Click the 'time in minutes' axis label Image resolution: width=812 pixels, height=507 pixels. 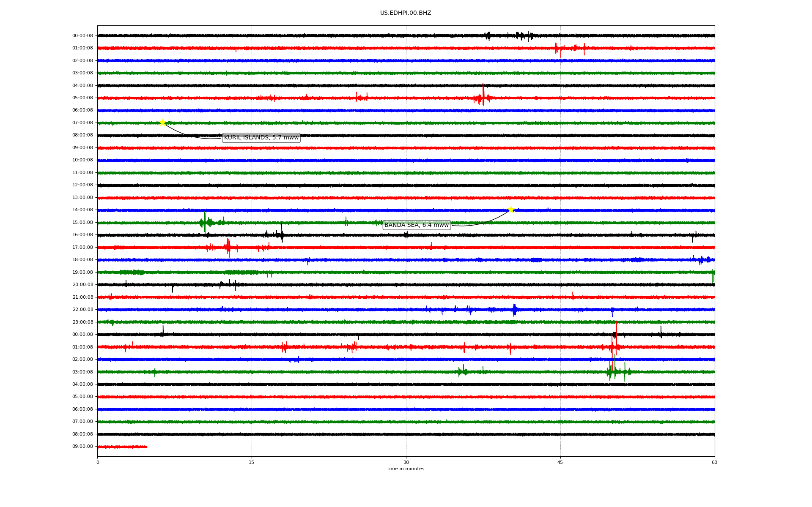405,469
